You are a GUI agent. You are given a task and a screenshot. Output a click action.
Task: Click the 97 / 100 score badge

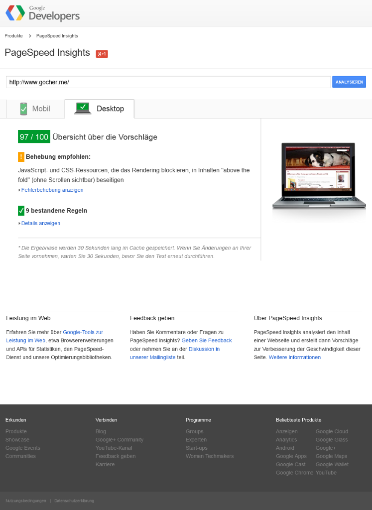tap(34, 137)
